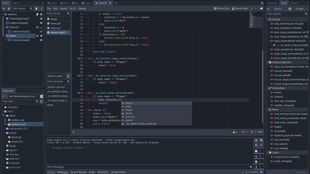Toggle visibility of Death's CollisionShape2D child
310x174 pixels.
tap(41, 40)
